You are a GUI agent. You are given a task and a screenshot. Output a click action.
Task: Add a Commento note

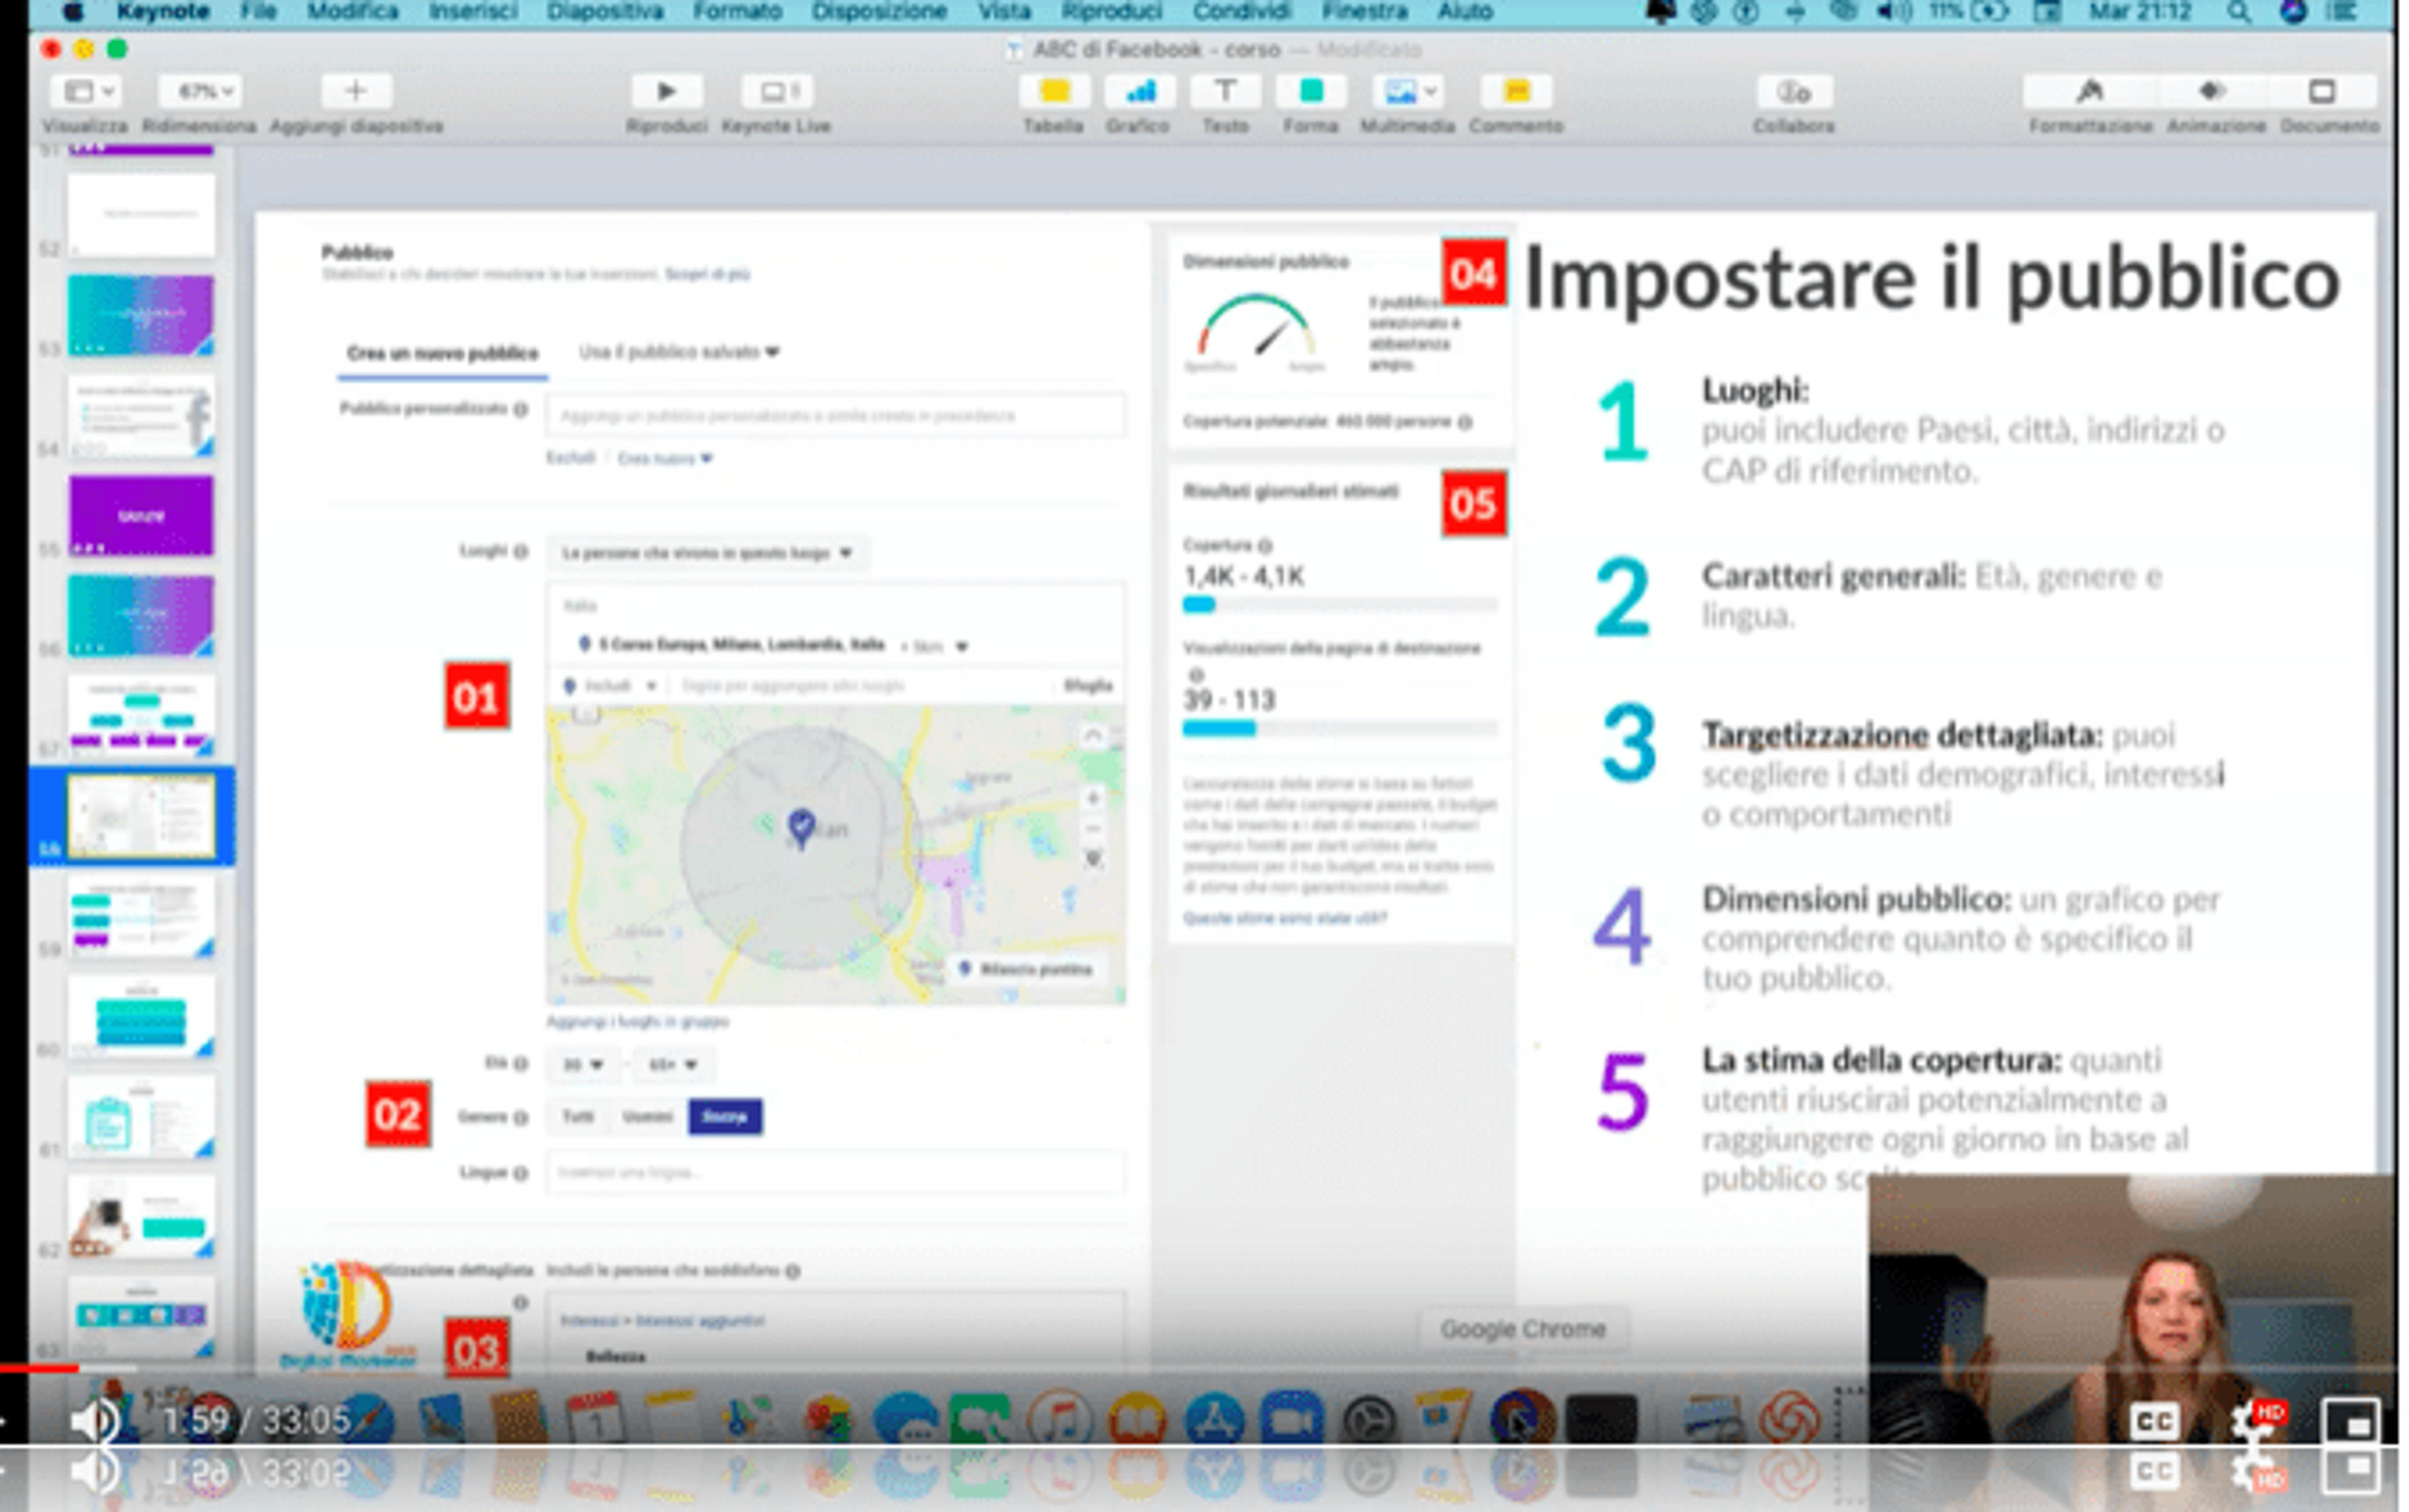click(1516, 92)
